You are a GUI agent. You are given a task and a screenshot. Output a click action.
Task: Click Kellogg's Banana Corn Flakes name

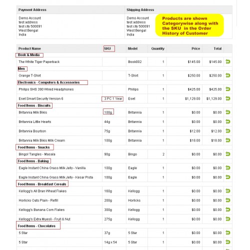(41, 210)
